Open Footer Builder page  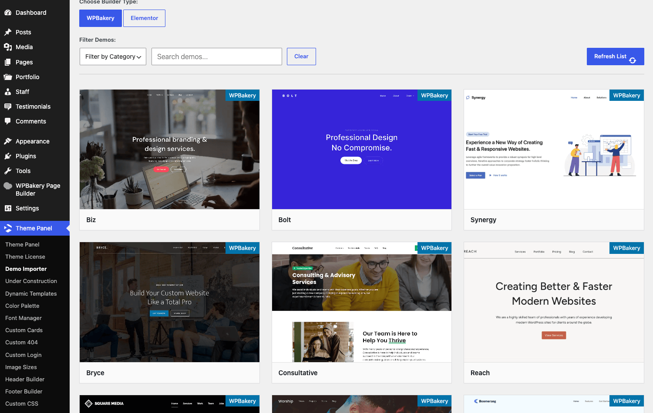click(x=24, y=391)
